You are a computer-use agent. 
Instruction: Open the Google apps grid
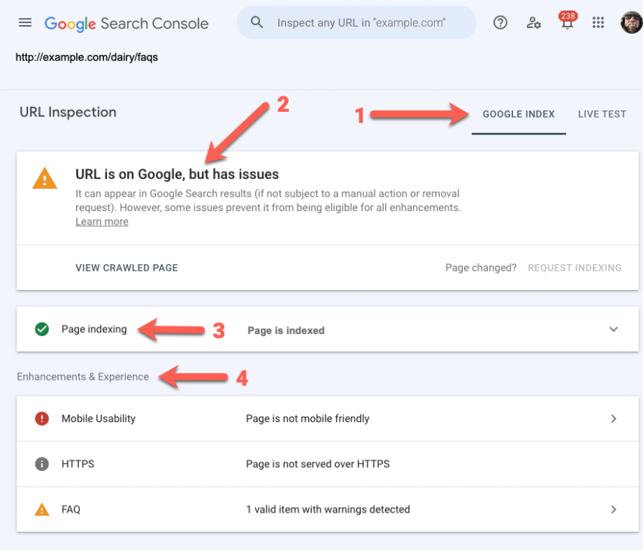click(598, 22)
